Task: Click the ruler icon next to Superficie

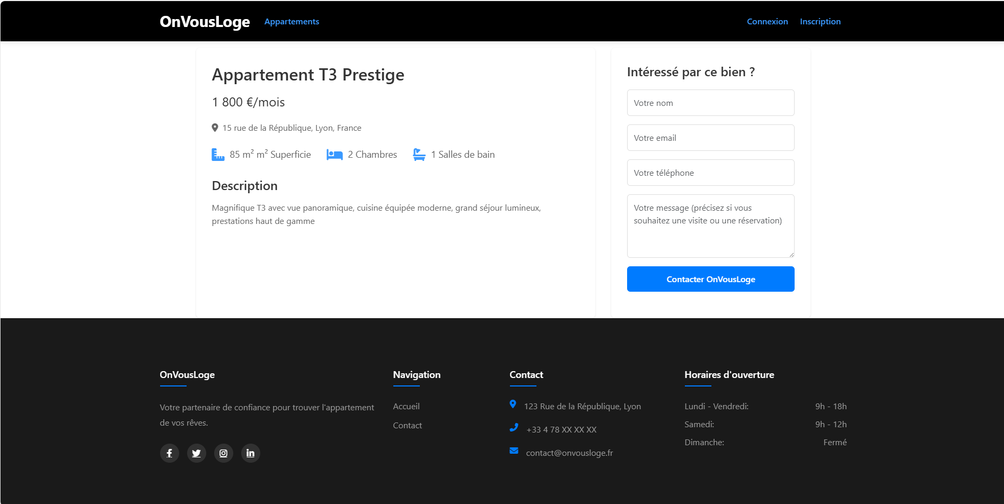Action: pyautogui.click(x=218, y=155)
